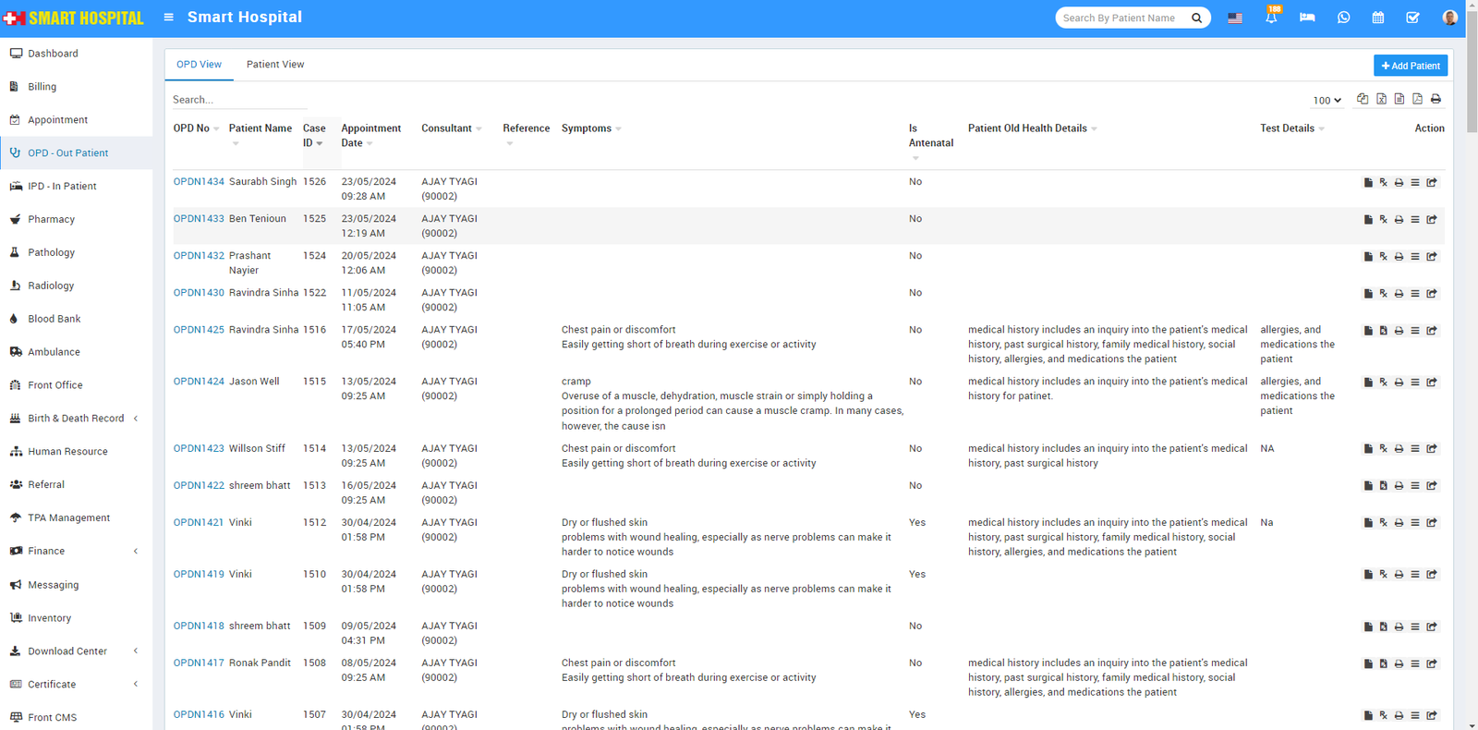Switch to the Patient View tab

[x=274, y=65]
